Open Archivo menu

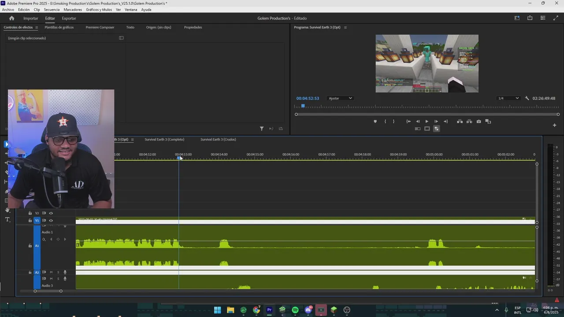coord(8,10)
